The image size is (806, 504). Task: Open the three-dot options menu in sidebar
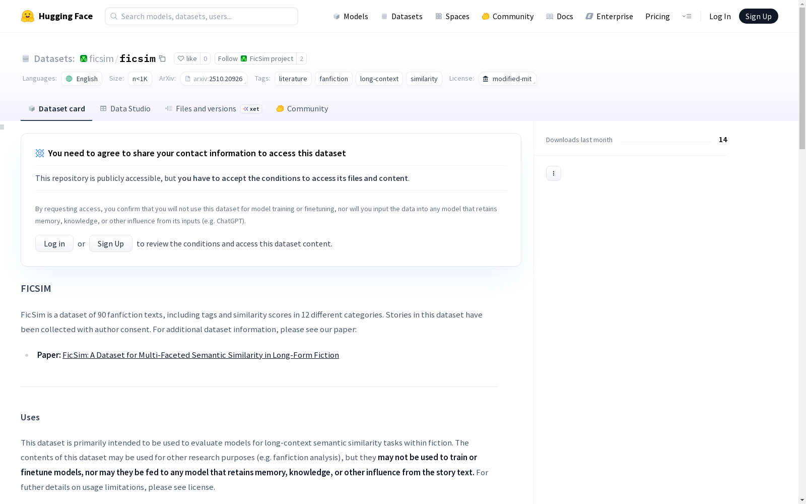(x=554, y=173)
